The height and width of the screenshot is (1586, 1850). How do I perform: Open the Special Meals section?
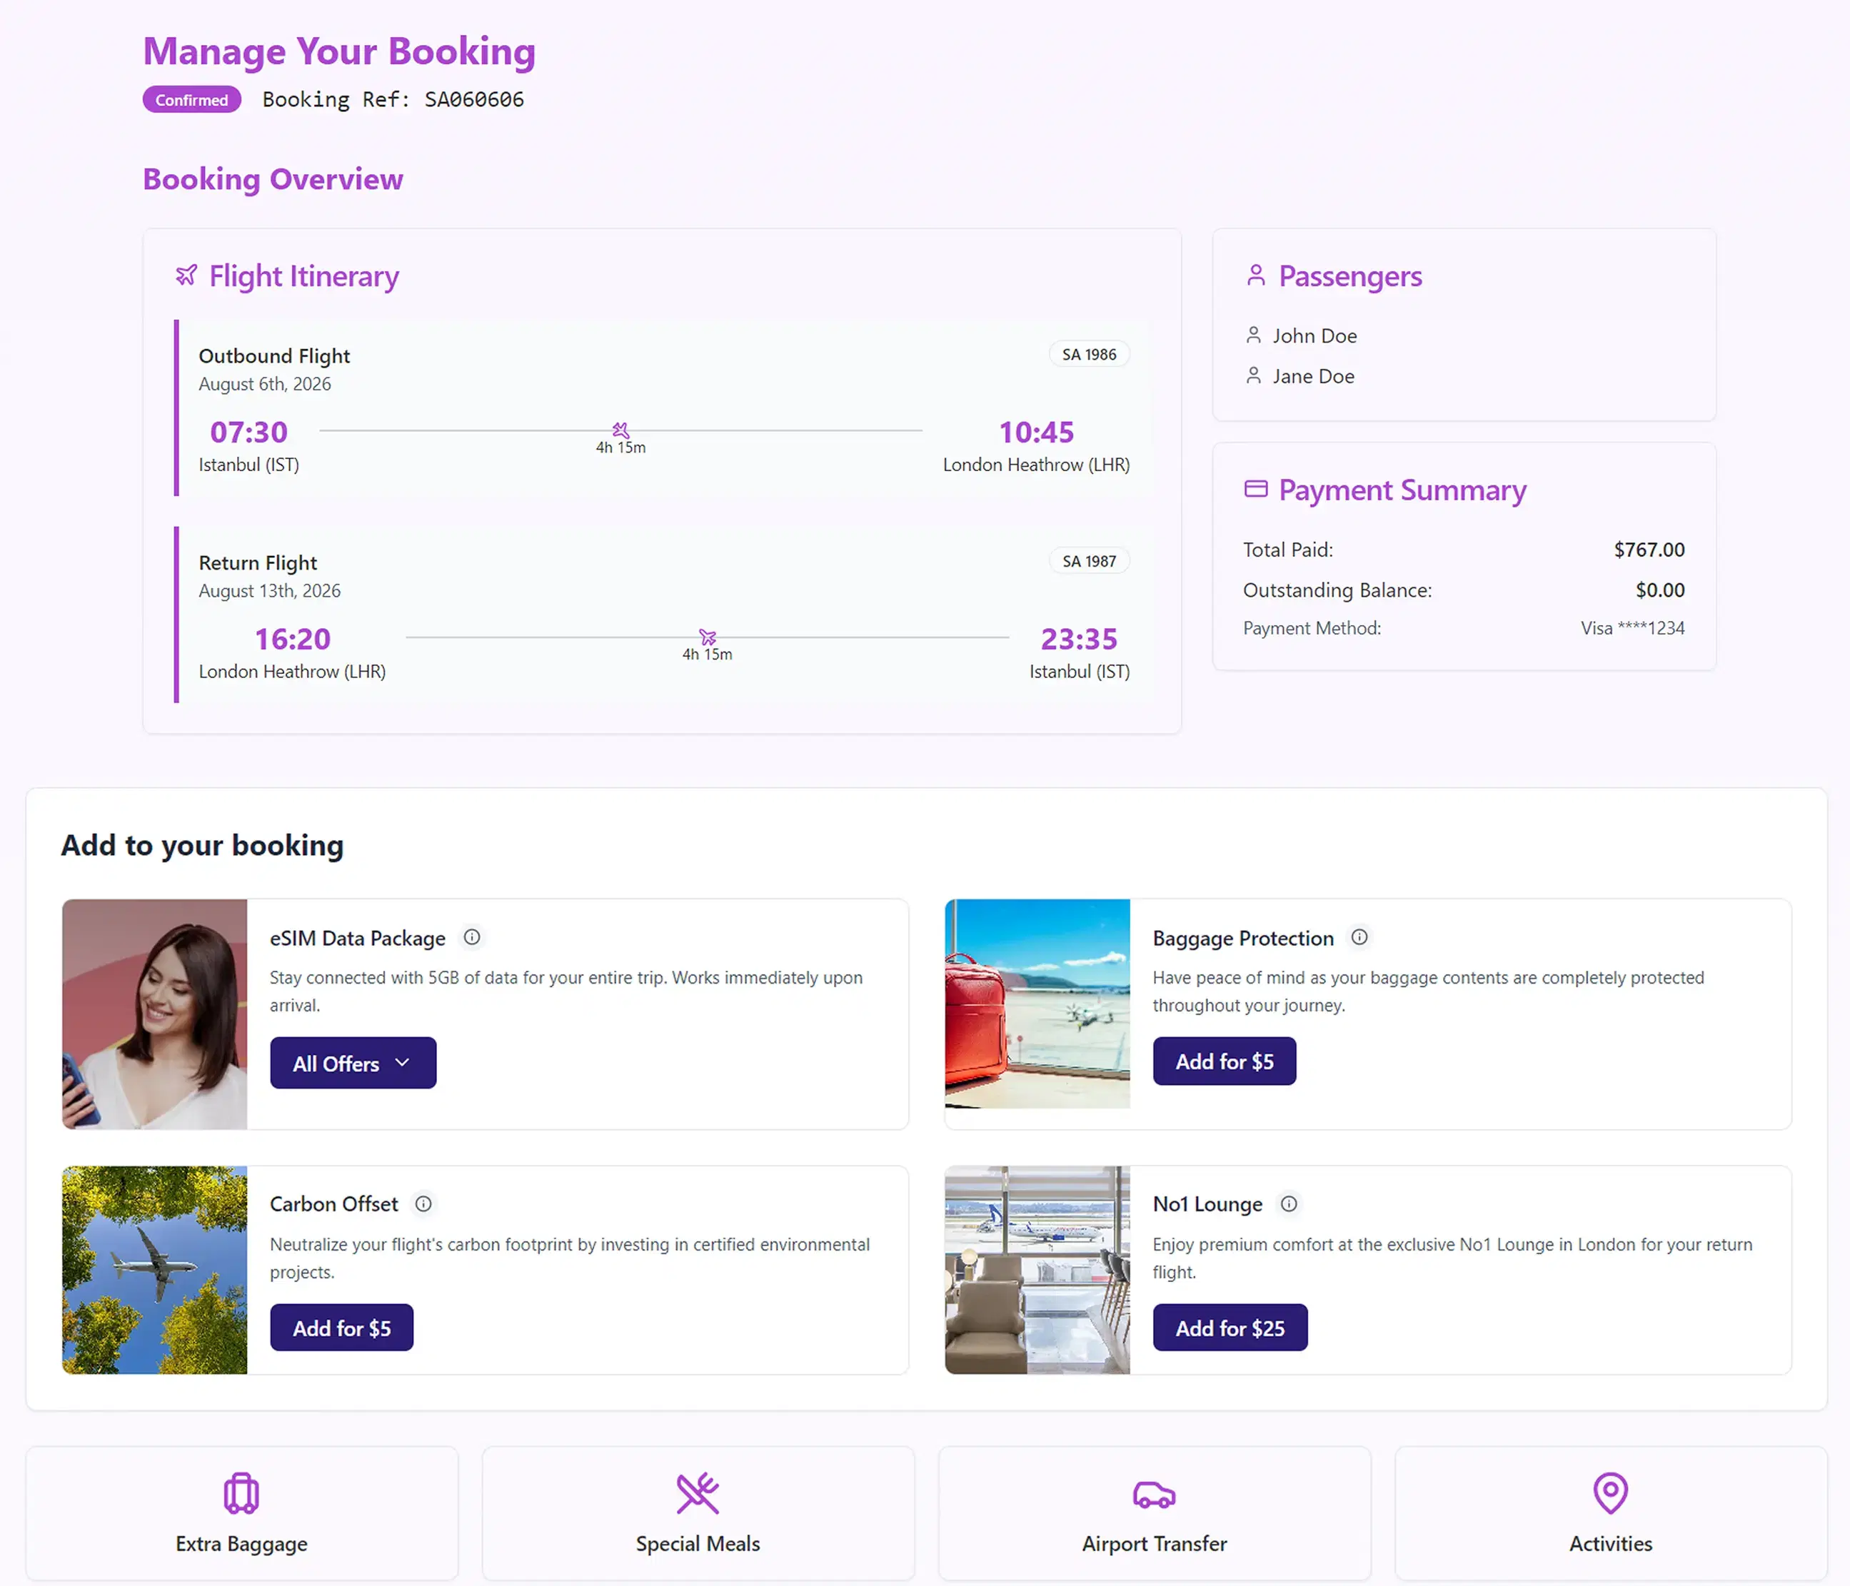698,1512
